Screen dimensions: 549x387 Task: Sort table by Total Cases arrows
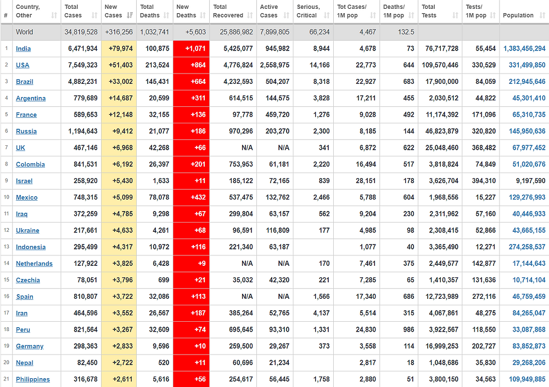[x=94, y=15]
